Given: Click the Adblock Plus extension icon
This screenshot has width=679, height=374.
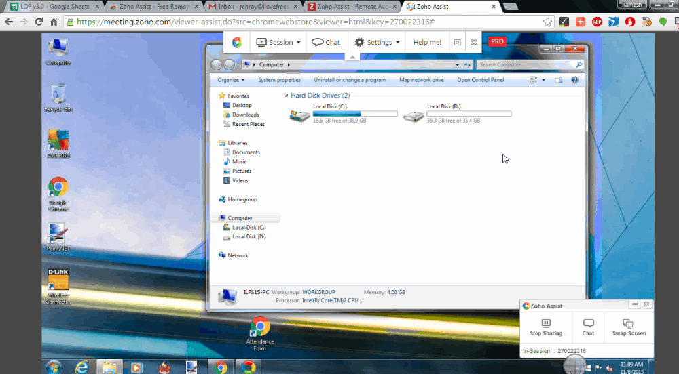Looking at the screenshot, I should 597,22.
